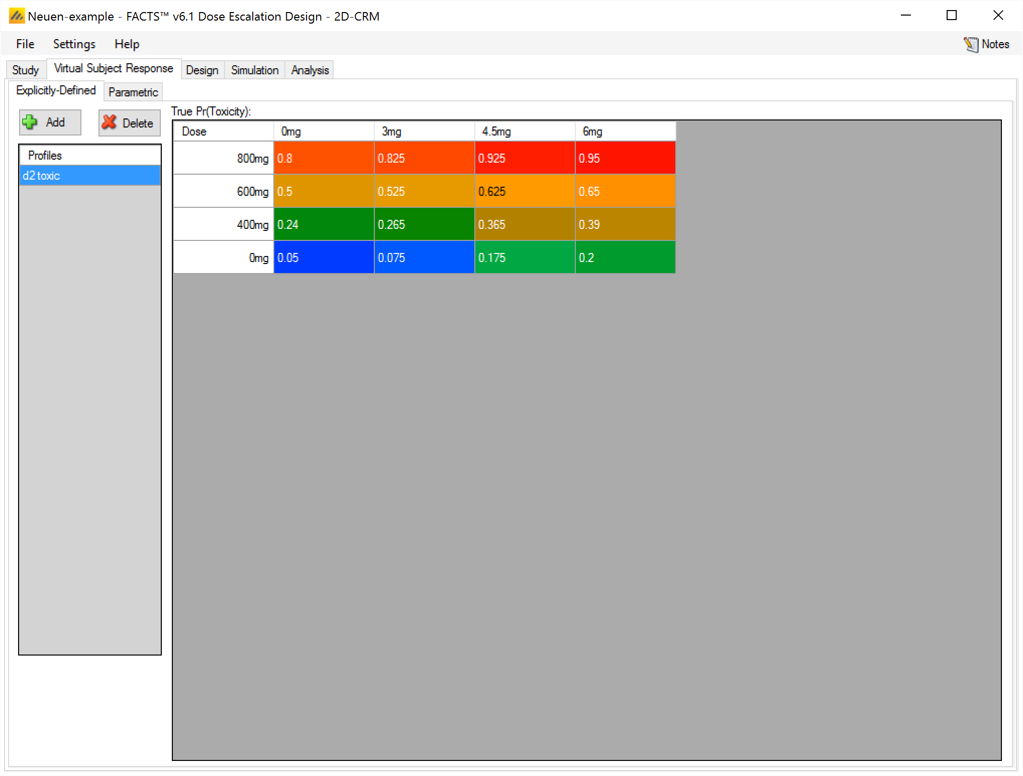Go to the Analysis tab
Screen dimensions: 1023x776
click(x=310, y=70)
